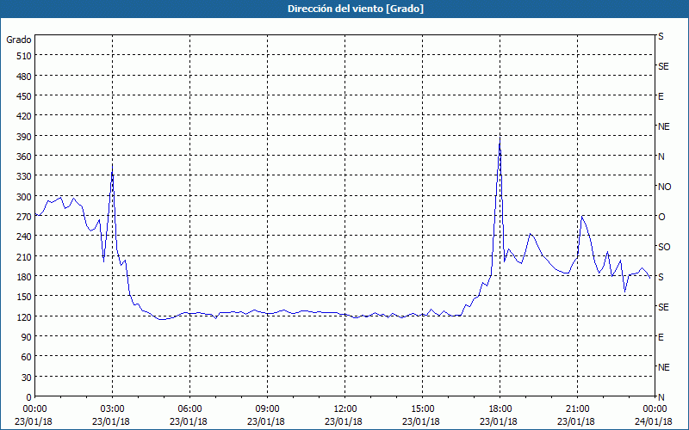Select the 18:00 time axis label
The height and width of the screenshot is (430, 689).
coord(499,409)
